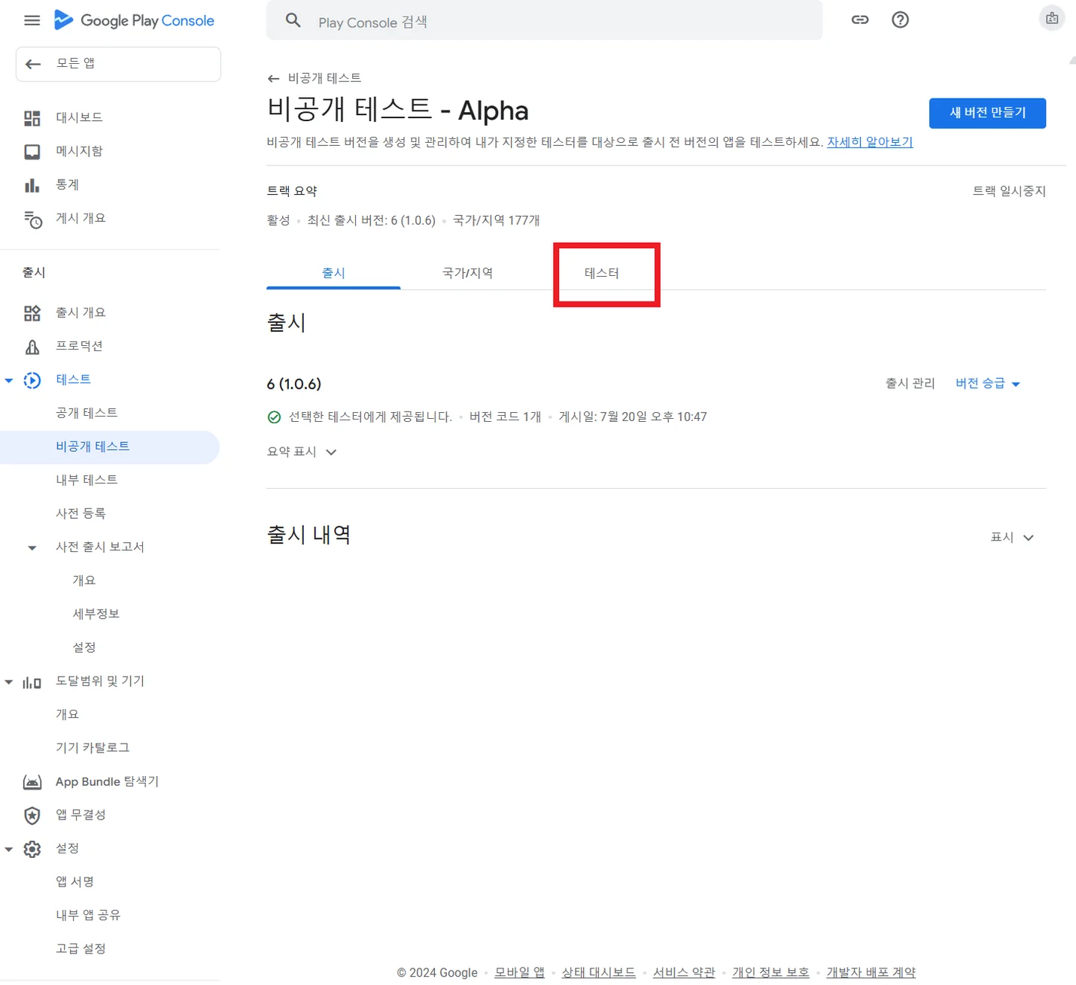Click the 설정 gear icon
This screenshot has width=1076, height=985.
pos(32,849)
